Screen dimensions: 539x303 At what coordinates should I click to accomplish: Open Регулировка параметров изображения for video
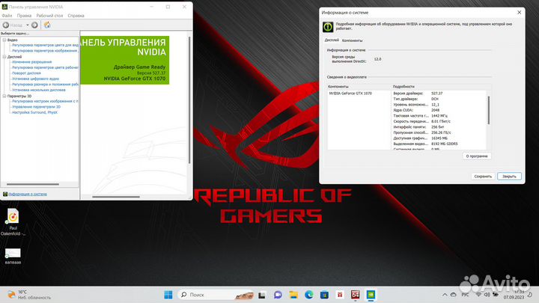pyautogui.click(x=45, y=51)
